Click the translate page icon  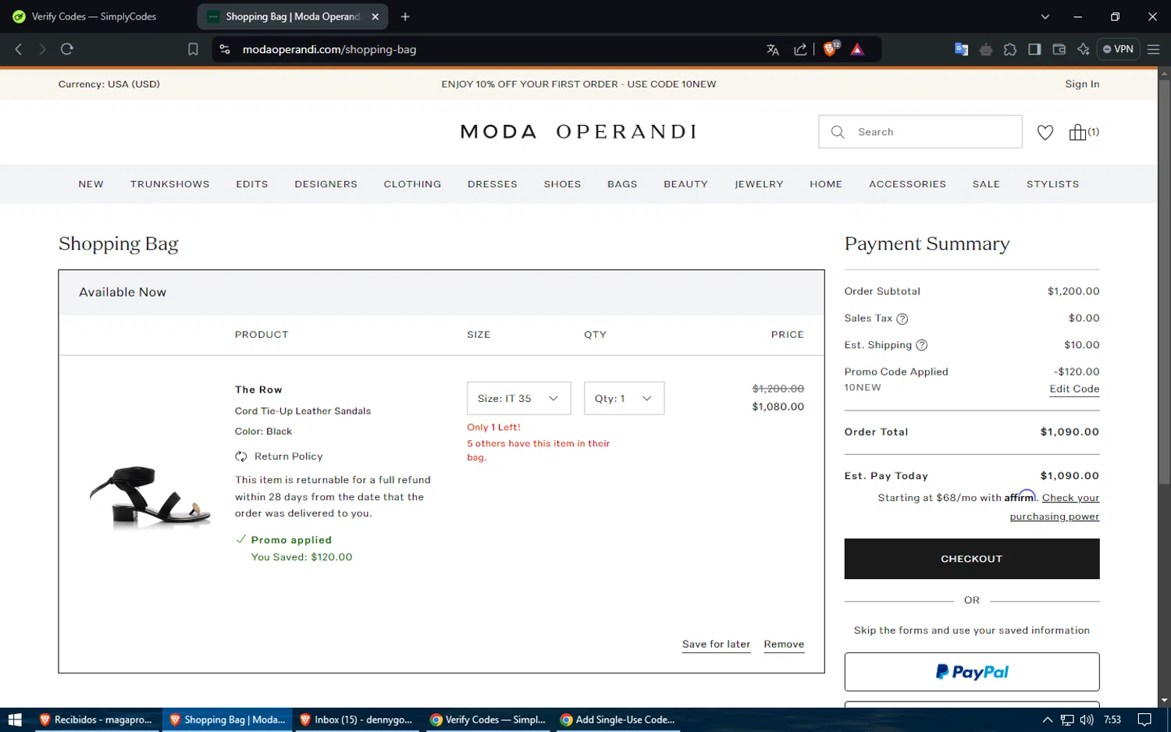coord(773,49)
